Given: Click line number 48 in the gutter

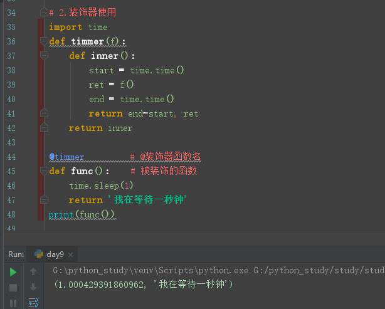Looking at the screenshot, I should (11, 214).
